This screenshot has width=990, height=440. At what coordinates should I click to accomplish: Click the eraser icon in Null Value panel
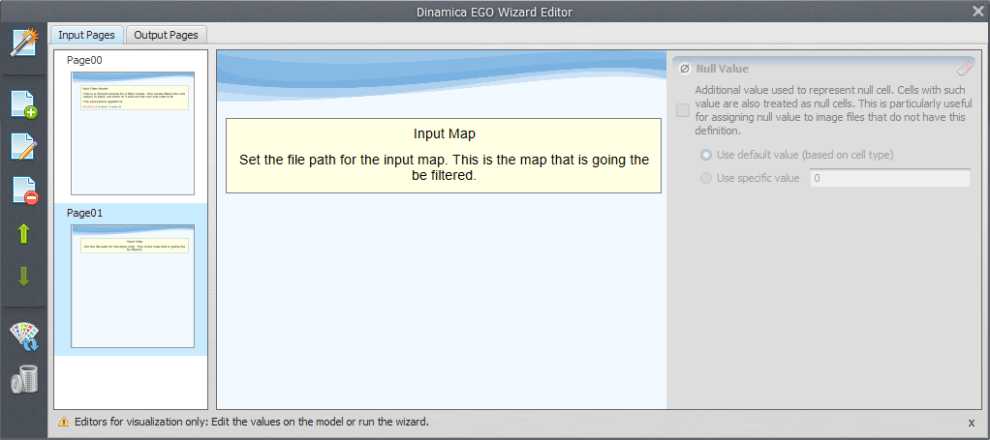[x=964, y=69]
